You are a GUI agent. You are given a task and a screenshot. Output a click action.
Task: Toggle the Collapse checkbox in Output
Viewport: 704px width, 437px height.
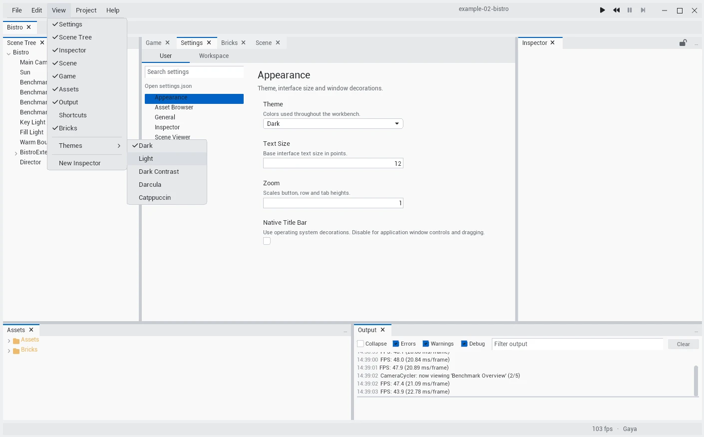(x=360, y=344)
